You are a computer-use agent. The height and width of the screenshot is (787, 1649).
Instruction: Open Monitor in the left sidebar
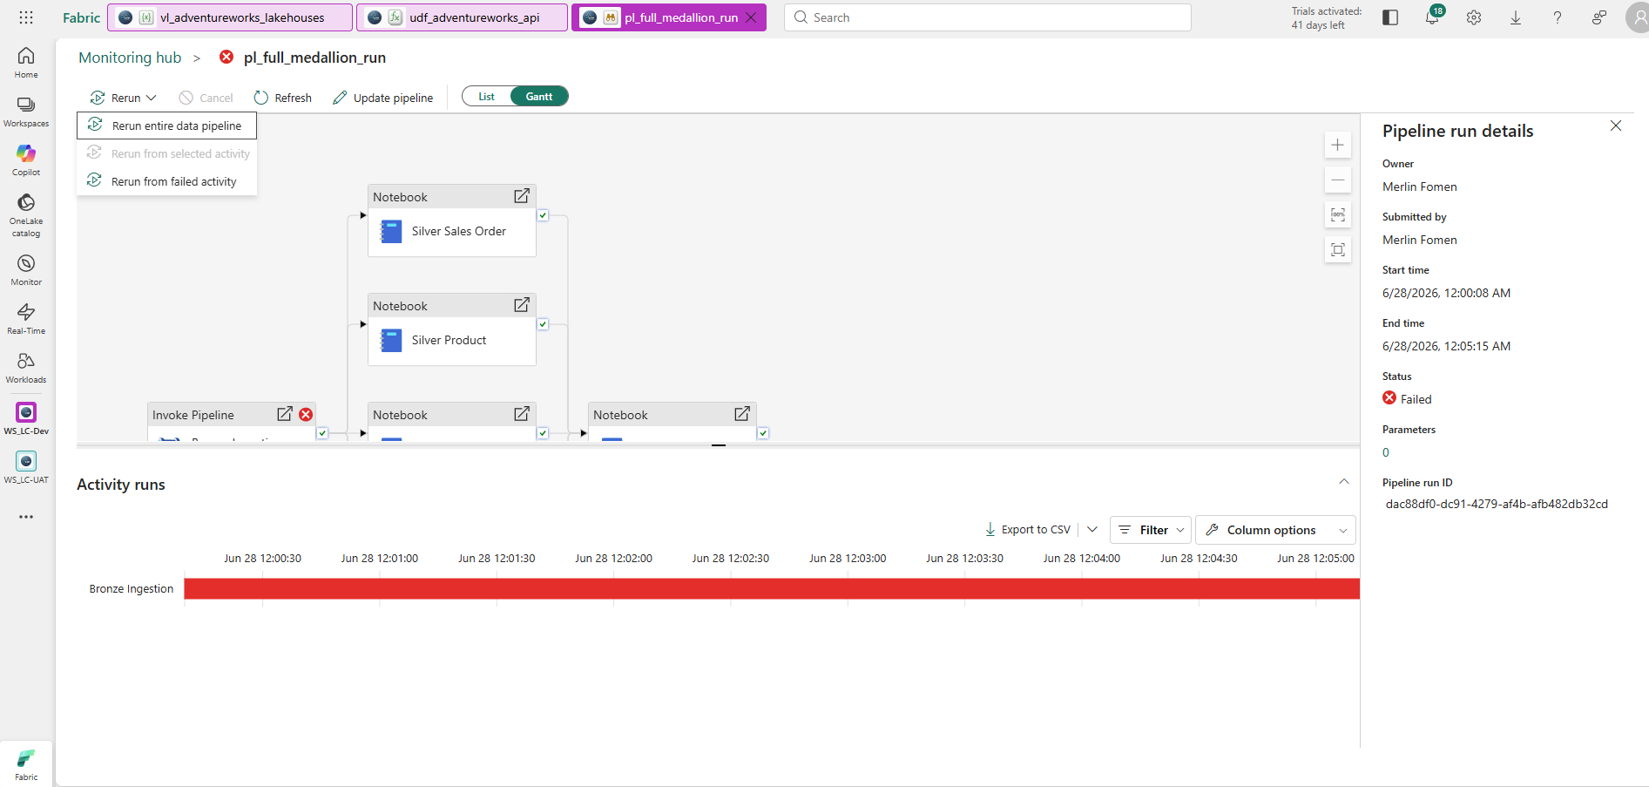click(x=26, y=270)
